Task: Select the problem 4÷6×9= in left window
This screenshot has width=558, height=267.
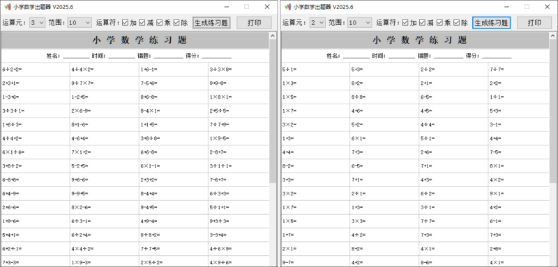Action: point(220,248)
